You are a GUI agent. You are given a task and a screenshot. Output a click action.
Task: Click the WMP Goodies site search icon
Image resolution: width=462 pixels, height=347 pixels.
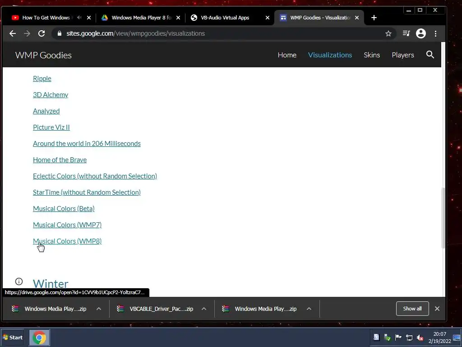430,55
